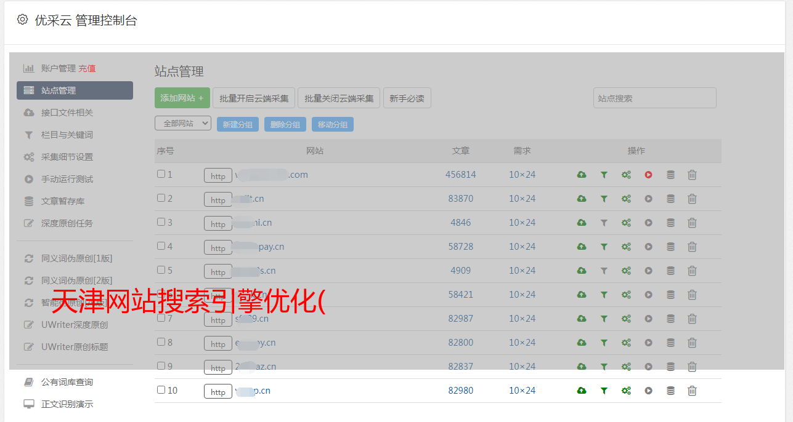Click database icon in the 83870 row
Viewport: 793px width, 422px height.
[x=670, y=199]
